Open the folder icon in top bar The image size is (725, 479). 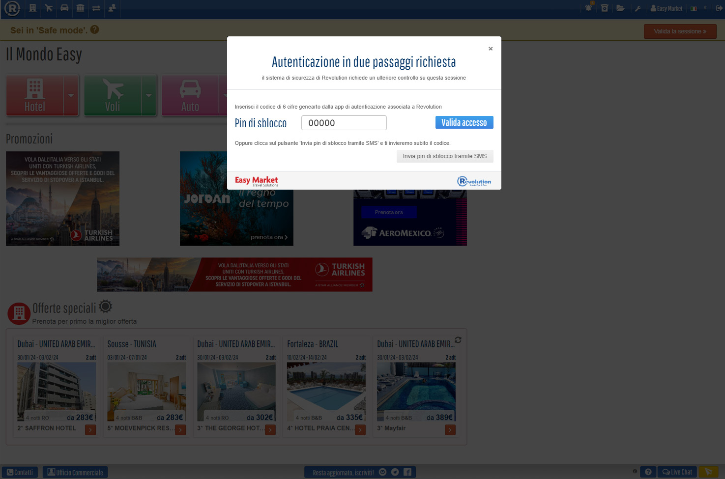(620, 8)
